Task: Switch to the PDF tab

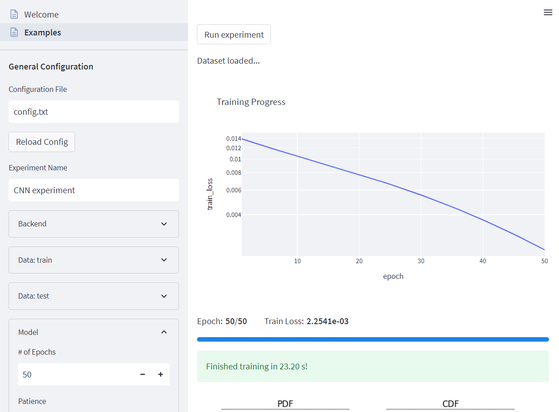Action: point(285,403)
